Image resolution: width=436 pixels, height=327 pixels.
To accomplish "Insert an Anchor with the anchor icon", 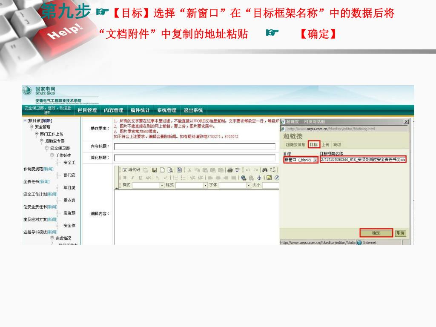I will tap(259, 178).
